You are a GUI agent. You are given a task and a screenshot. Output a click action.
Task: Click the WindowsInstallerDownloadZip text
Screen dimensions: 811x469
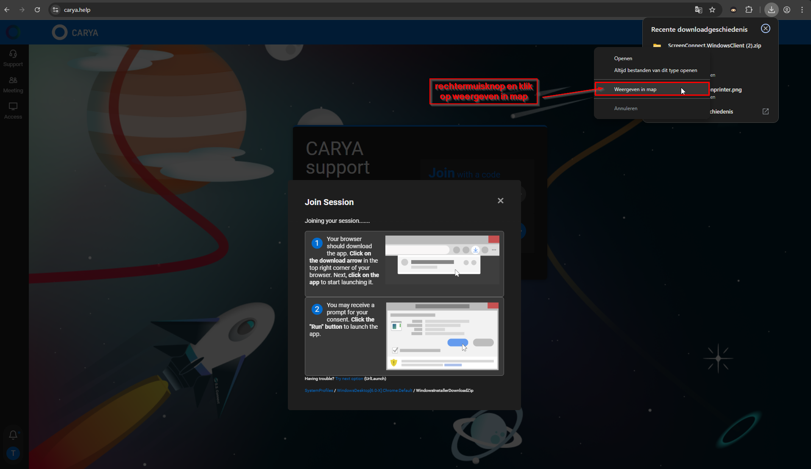[445, 391]
